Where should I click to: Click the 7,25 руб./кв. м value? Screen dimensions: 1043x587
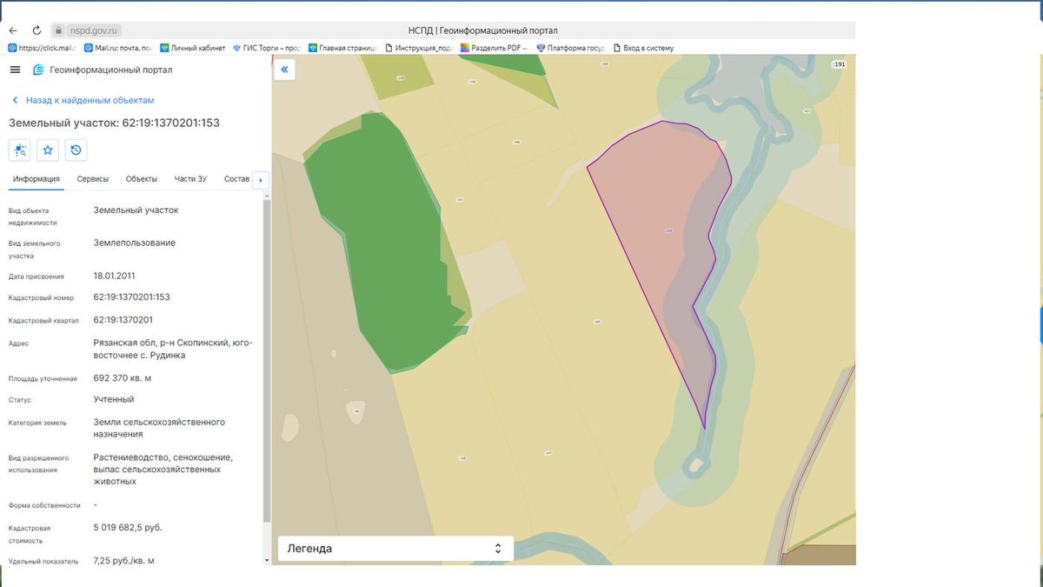124,561
